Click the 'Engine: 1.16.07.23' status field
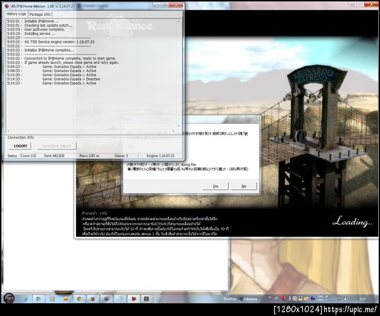380x316 pixels. tap(160, 155)
